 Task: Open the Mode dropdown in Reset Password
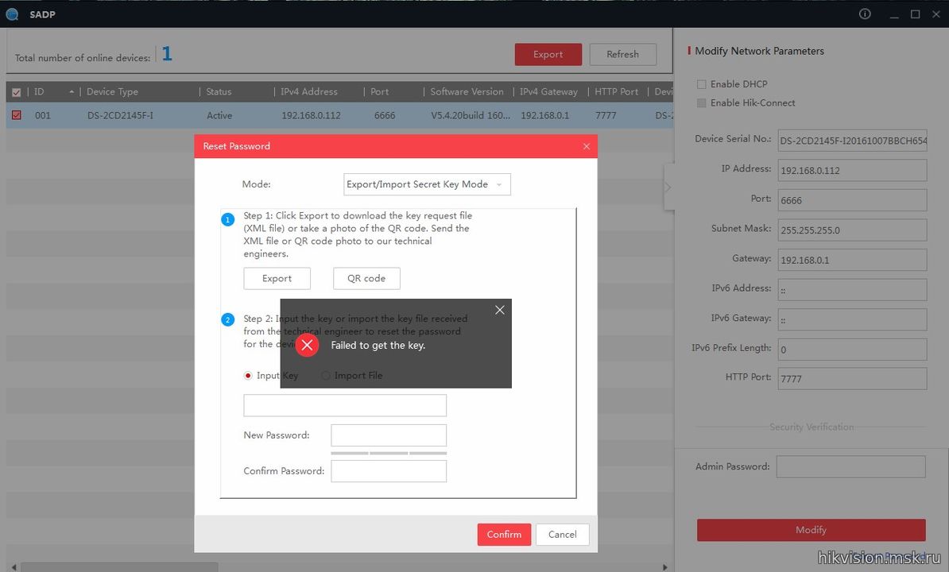click(427, 184)
